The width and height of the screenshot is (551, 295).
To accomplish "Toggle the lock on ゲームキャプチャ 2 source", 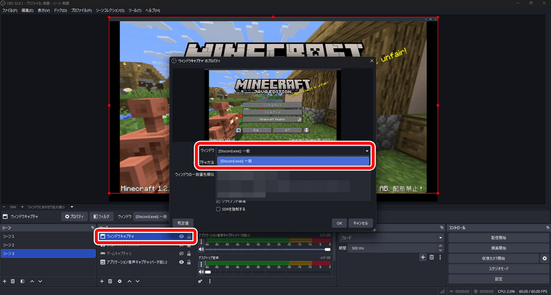I will (x=189, y=253).
